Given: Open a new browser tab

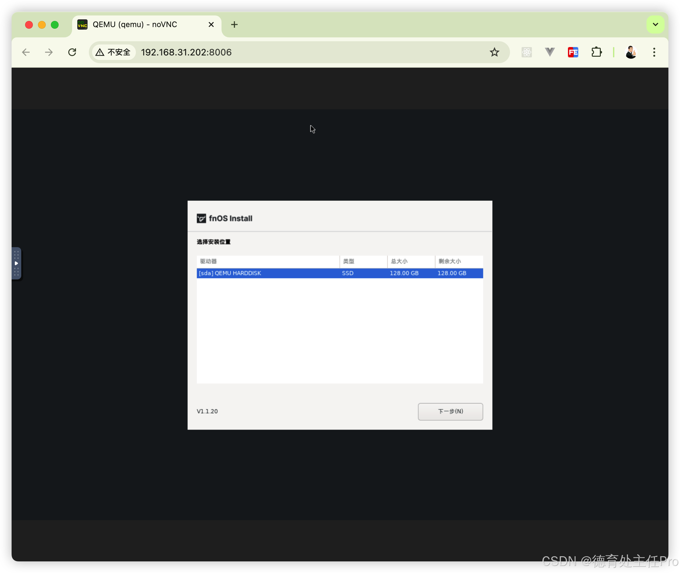Looking at the screenshot, I should [x=234, y=24].
